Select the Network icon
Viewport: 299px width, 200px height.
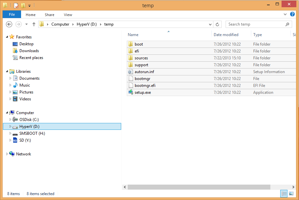12,154
